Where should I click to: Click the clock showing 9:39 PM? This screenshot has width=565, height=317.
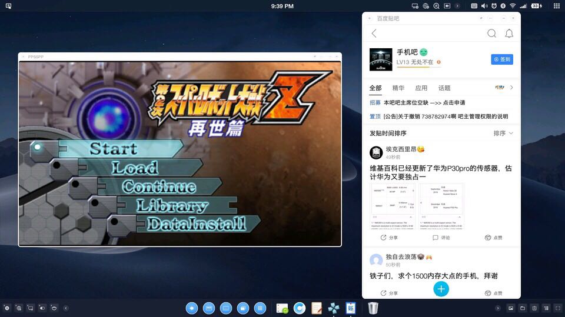tap(282, 6)
